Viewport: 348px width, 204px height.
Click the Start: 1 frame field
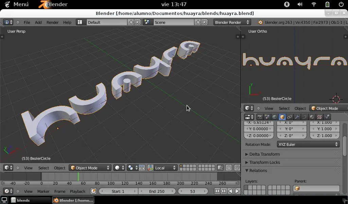[x=118, y=191]
